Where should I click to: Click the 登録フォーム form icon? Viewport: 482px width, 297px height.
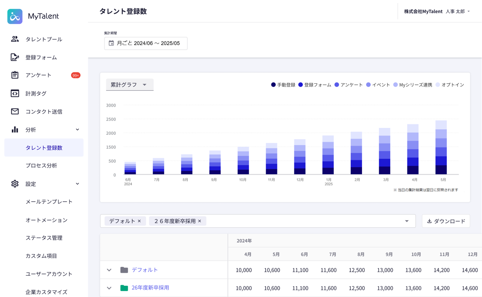coord(15,57)
